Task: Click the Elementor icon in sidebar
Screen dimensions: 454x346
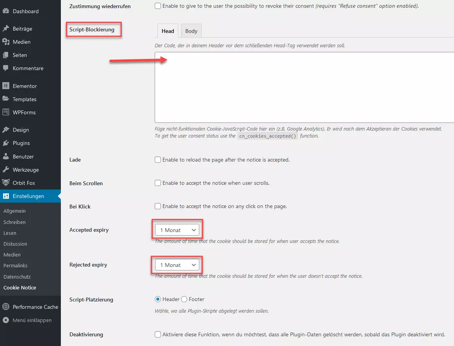Action: [x=6, y=86]
